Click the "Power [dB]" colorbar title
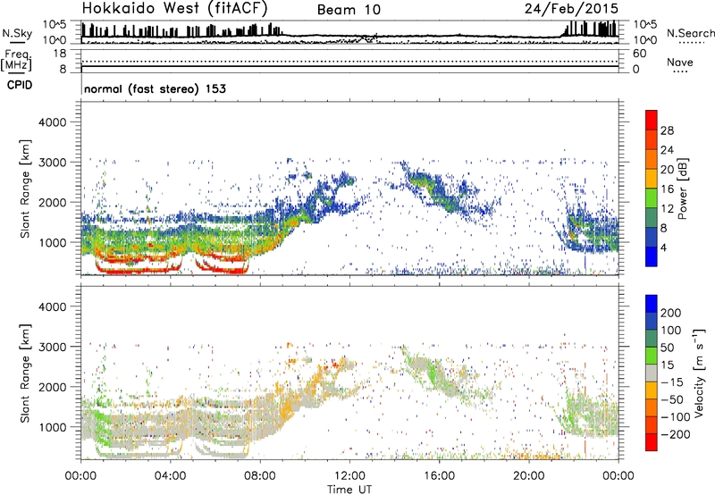Image resolution: width=715 pixels, height=495 pixels. pyautogui.click(x=683, y=189)
